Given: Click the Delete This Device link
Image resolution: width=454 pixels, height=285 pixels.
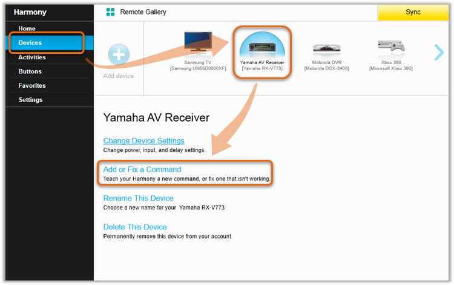Looking at the screenshot, I should click(135, 227).
